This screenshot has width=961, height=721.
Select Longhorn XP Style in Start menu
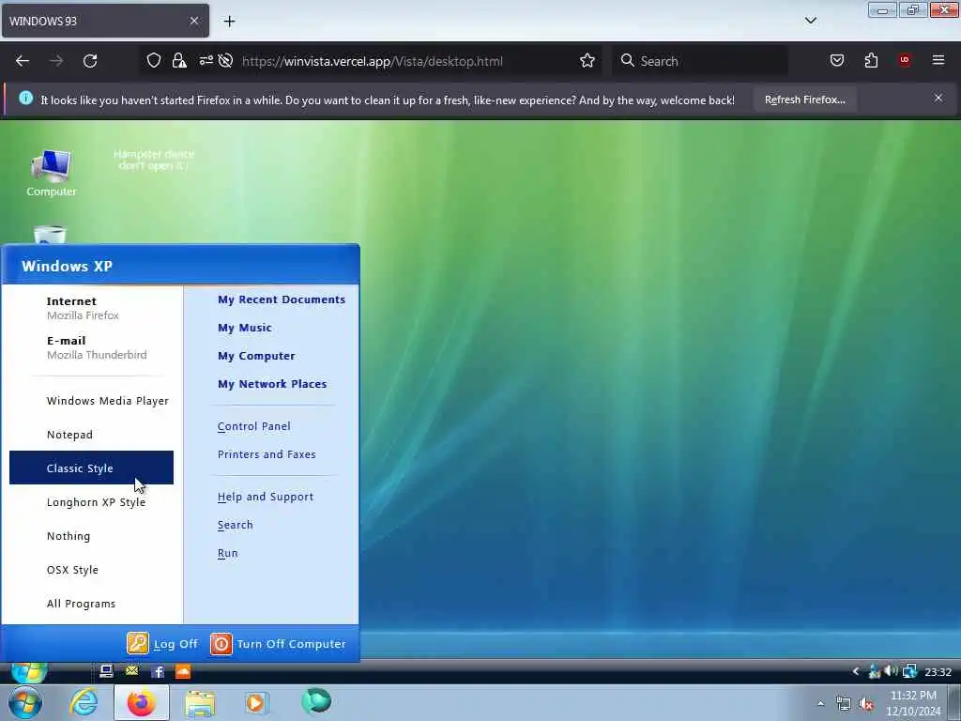click(x=92, y=501)
